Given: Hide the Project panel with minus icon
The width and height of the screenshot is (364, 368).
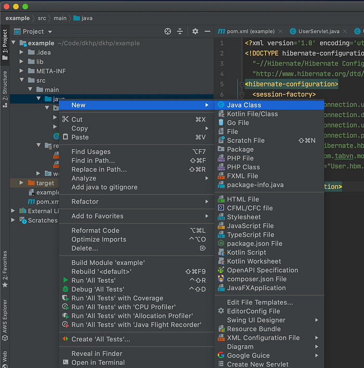Looking at the screenshot, I should 207,31.
